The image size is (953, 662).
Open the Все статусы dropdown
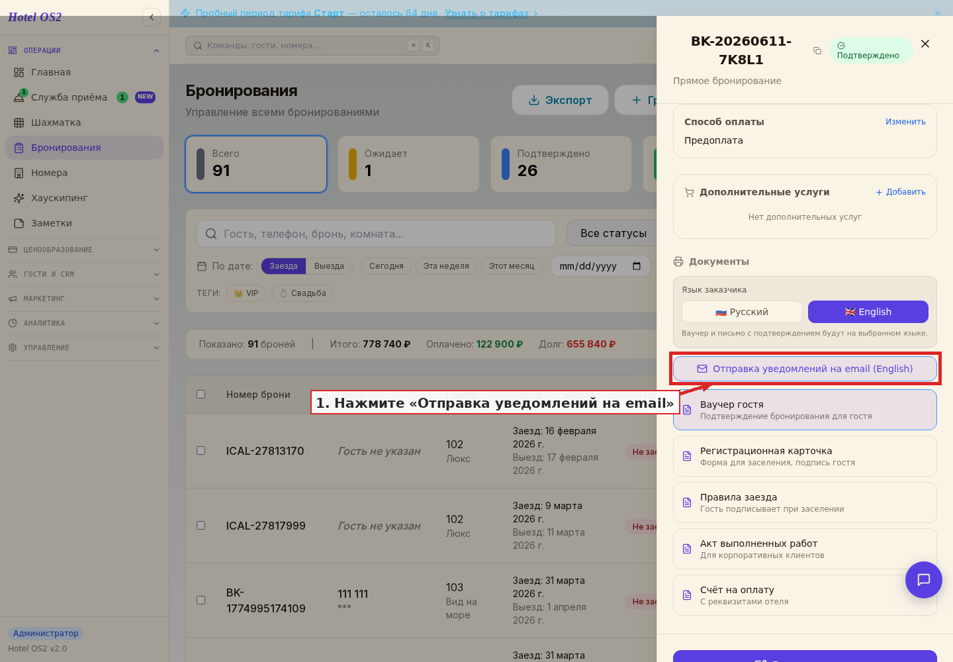coord(612,233)
